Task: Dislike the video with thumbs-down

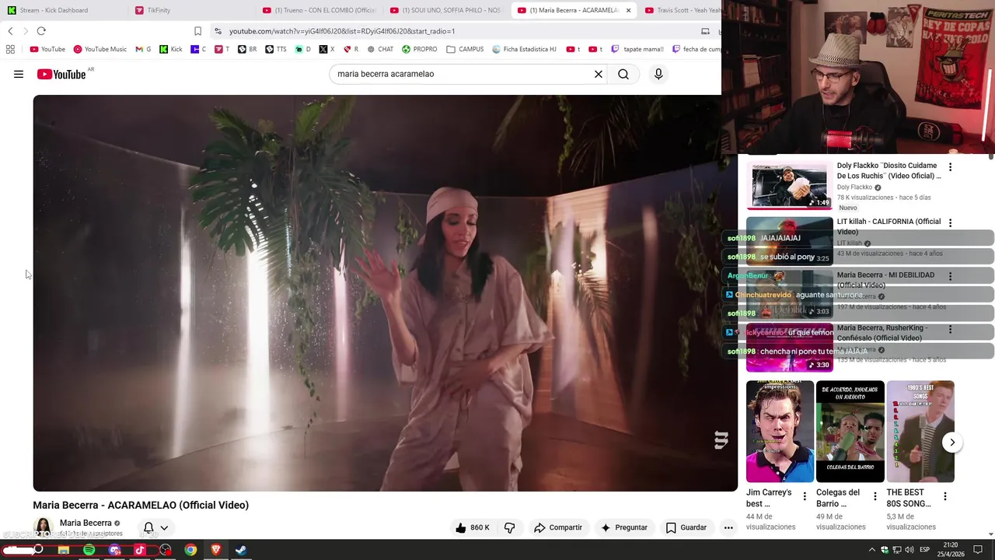Action: (509, 527)
